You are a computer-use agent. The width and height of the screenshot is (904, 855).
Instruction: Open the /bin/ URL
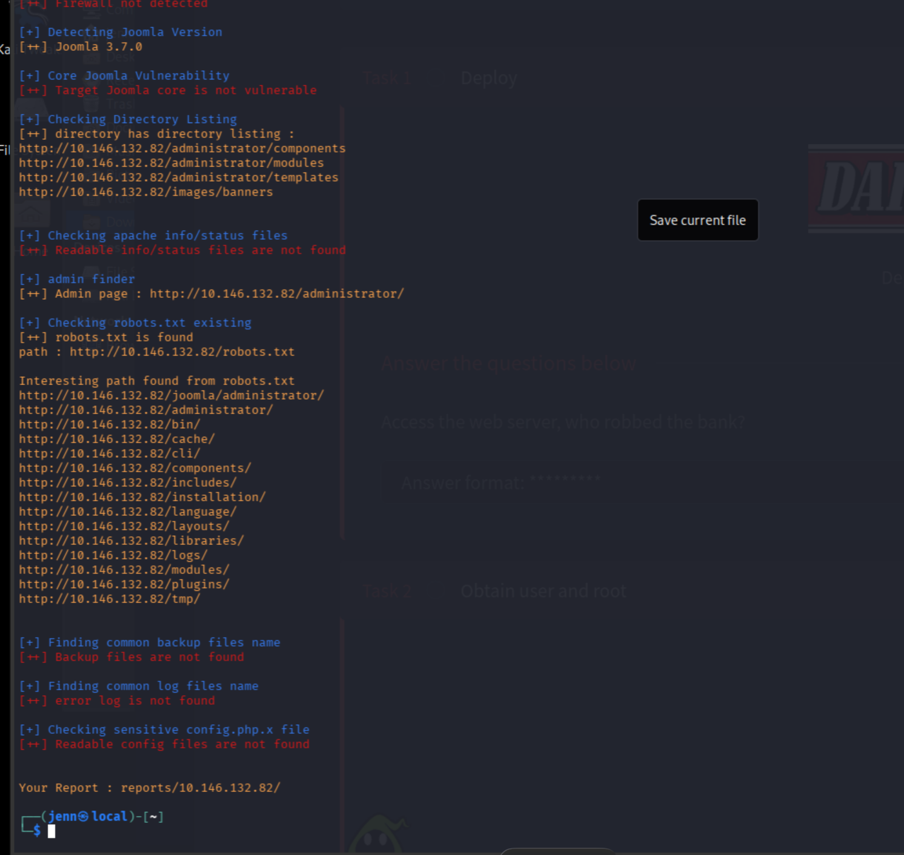pyautogui.click(x=110, y=424)
